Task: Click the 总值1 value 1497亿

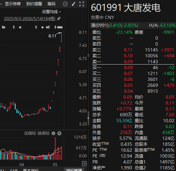Action: tap(167, 162)
